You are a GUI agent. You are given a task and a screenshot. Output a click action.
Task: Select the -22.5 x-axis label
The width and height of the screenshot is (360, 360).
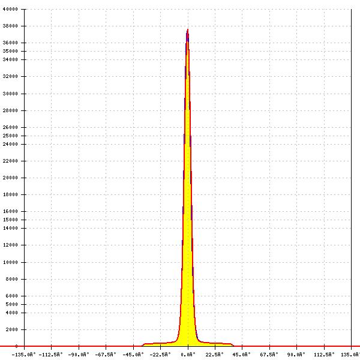pyautogui.click(x=160, y=355)
